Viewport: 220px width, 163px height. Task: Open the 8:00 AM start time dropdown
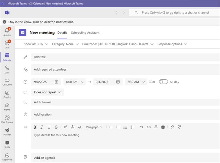click(x=75, y=82)
